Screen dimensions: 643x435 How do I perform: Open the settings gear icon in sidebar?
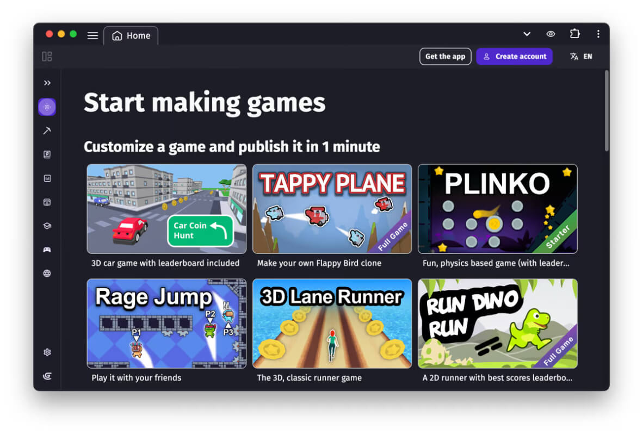[47, 352]
